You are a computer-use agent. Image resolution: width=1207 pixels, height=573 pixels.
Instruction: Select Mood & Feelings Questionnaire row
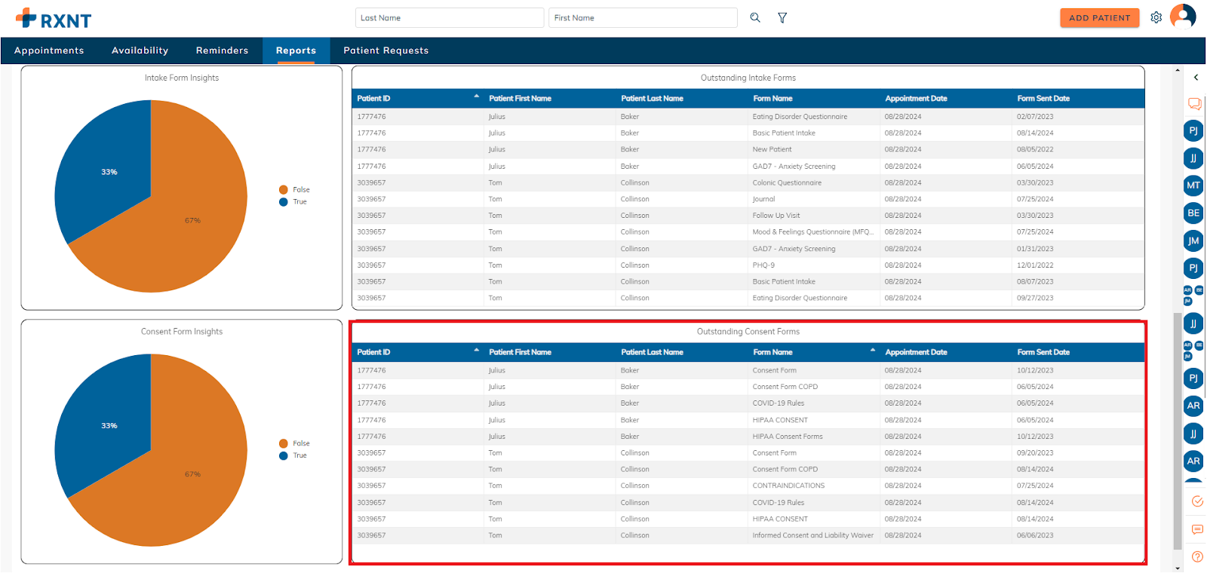(x=748, y=232)
